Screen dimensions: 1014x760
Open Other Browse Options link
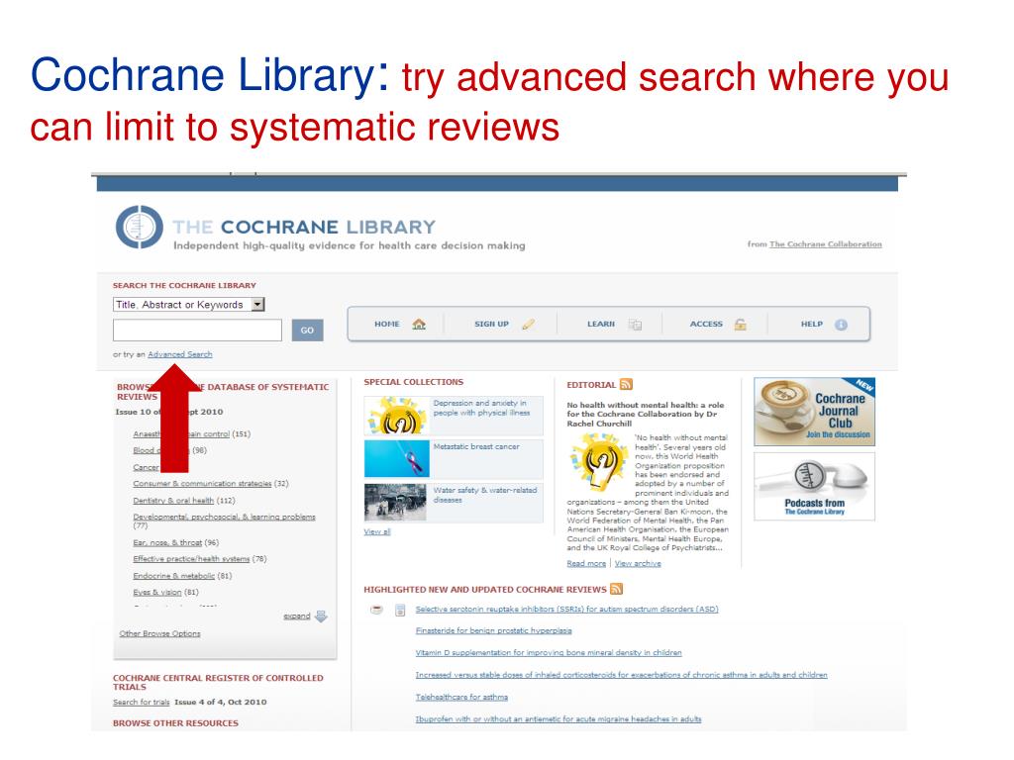pyautogui.click(x=159, y=633)
